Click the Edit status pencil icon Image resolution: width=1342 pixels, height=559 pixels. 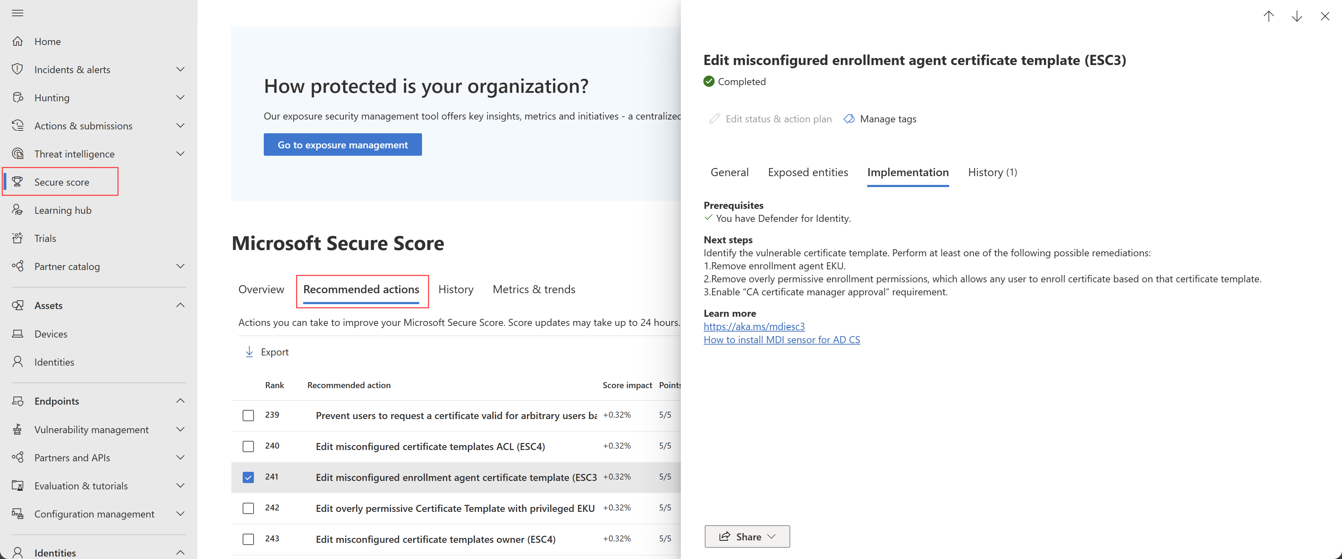click(714, 119)
